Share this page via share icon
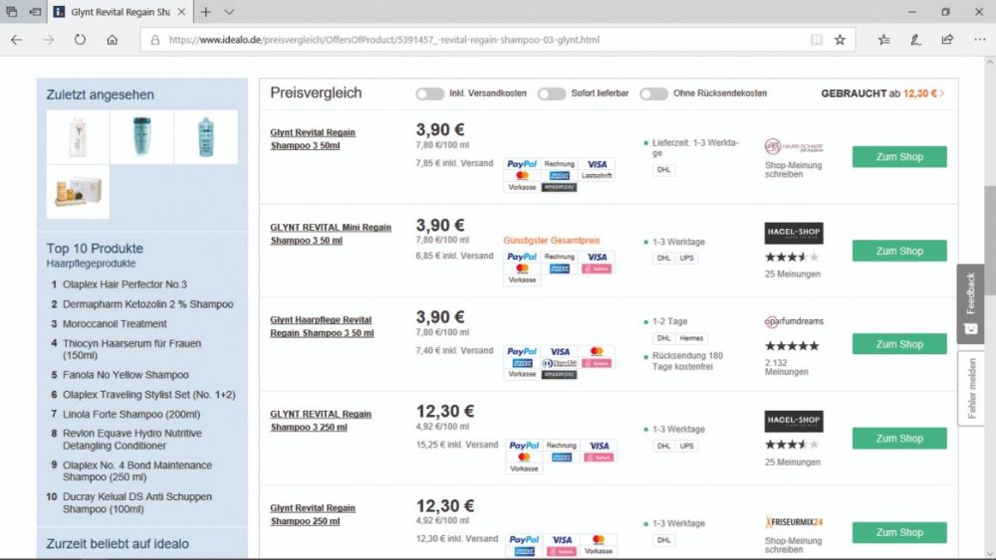Viewport: 996px width, 560px height. pyautogui.click(x=946, y=40)
